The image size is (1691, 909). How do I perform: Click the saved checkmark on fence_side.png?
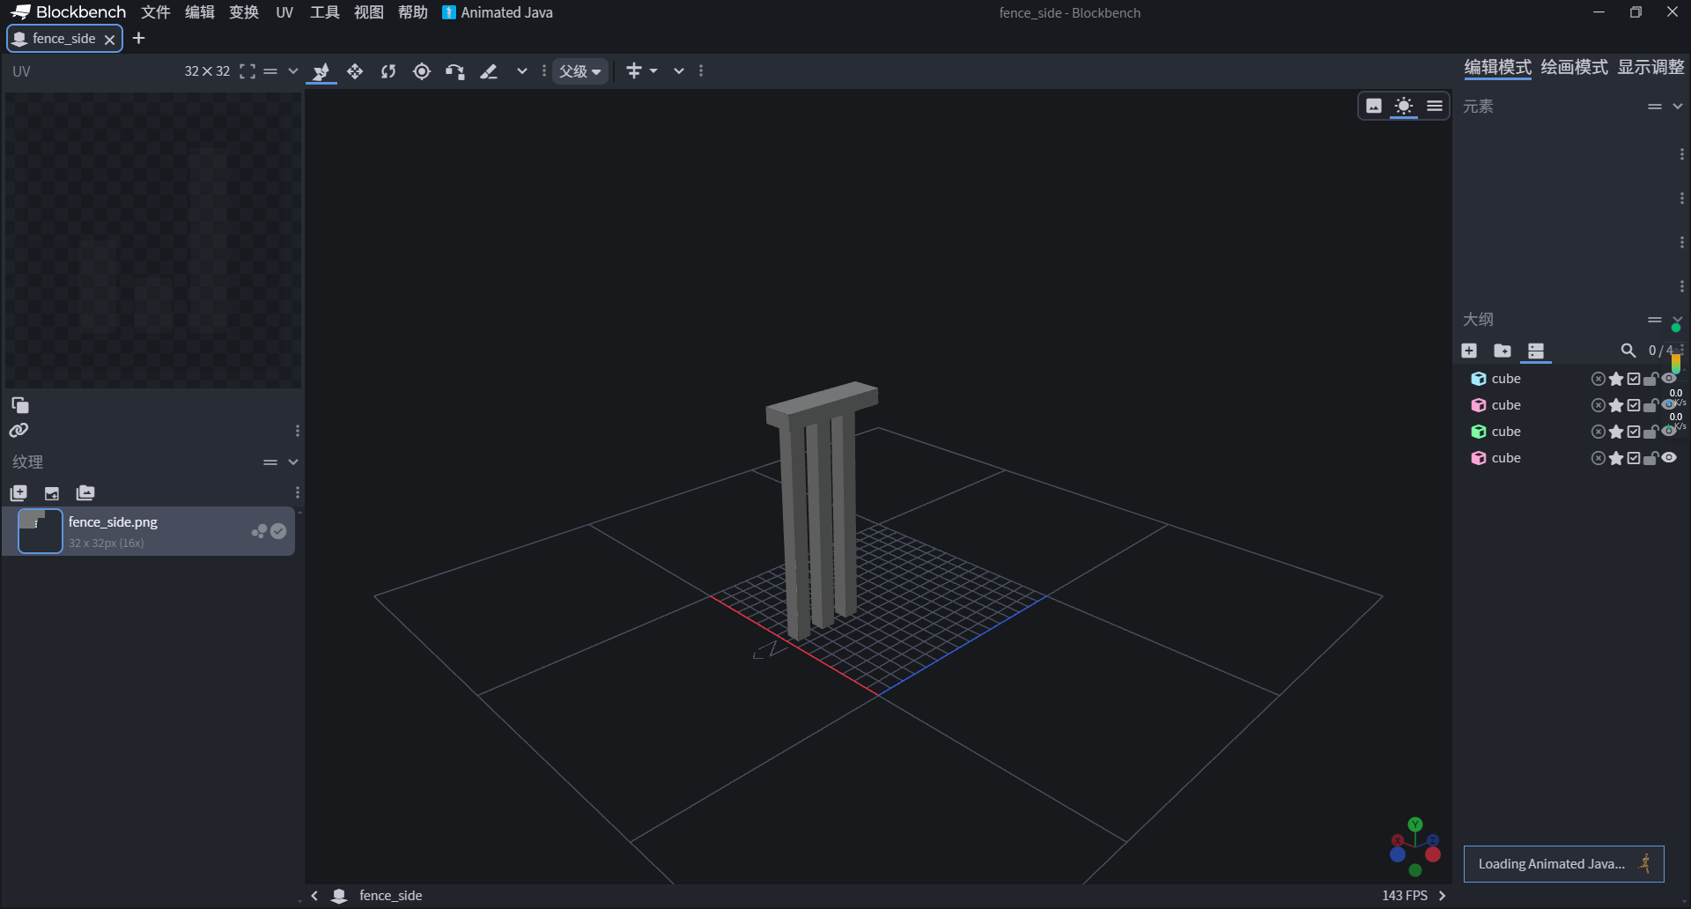[278, 531]
